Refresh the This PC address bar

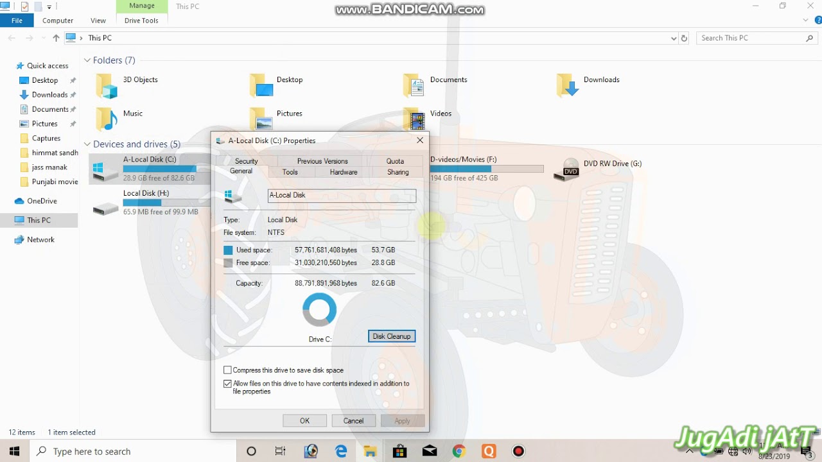pyautogui.click(x=684, y=38)
